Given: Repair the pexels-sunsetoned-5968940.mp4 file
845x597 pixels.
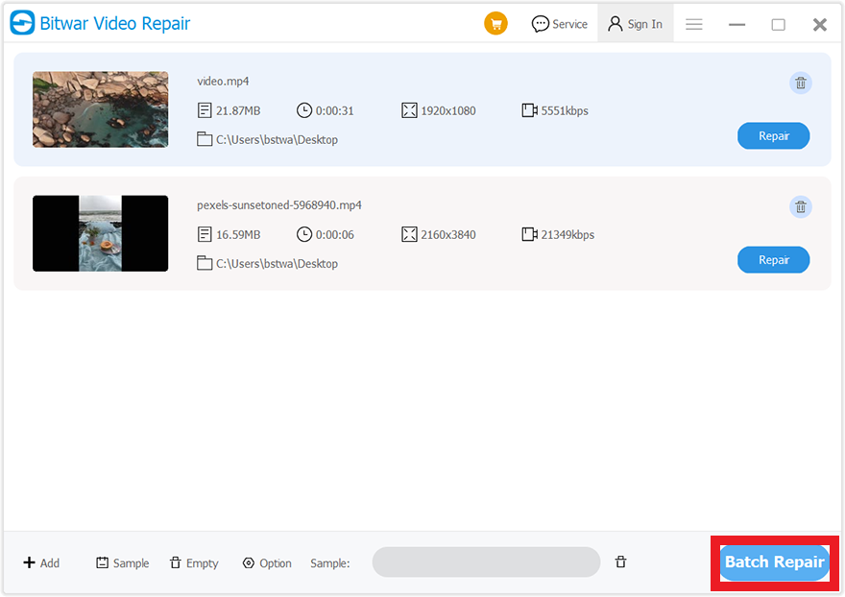Looking at the screenshot, I should coord(773,260).
